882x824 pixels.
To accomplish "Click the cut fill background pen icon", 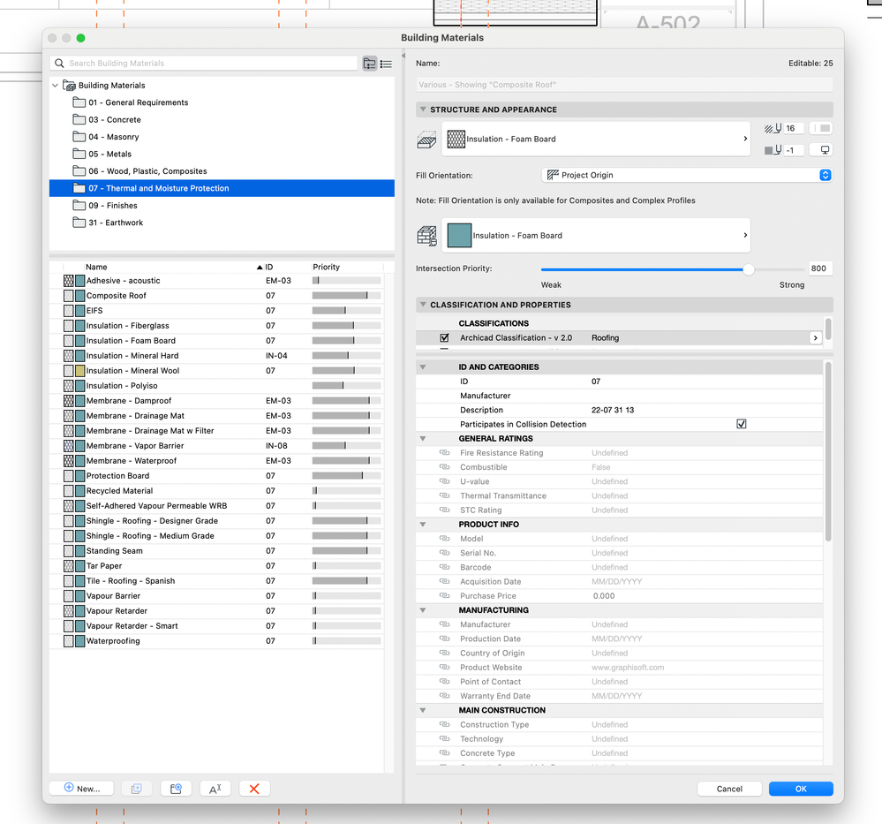I will (773, 150).
